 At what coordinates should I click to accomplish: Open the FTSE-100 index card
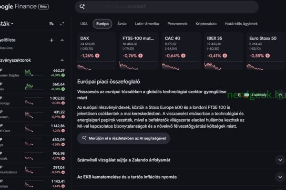pos(139,51)
